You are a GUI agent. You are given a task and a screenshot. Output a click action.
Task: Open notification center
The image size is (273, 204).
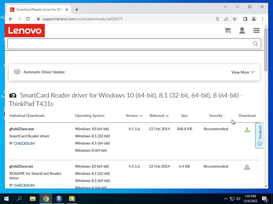[x=264, y=199]
